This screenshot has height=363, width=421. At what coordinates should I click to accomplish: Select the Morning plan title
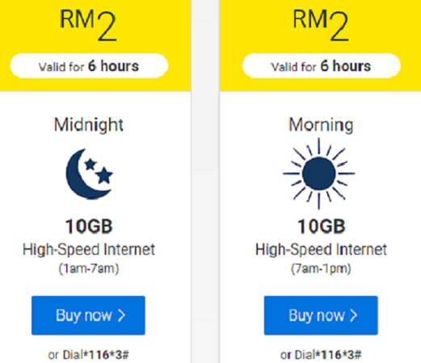[x=321, y=125]
